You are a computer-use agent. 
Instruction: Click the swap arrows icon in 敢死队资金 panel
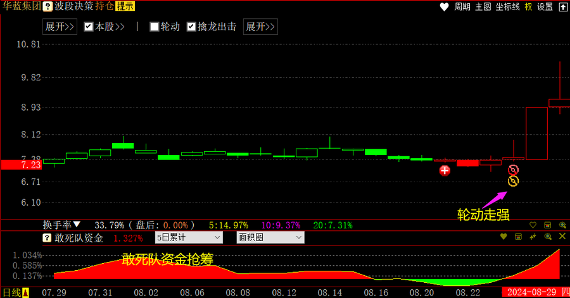(533, 237)
